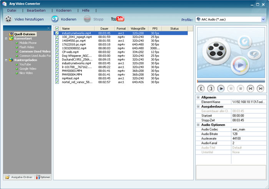Collapse the Ausgabedauer property section
269x189 pixels.
(198, 107)
